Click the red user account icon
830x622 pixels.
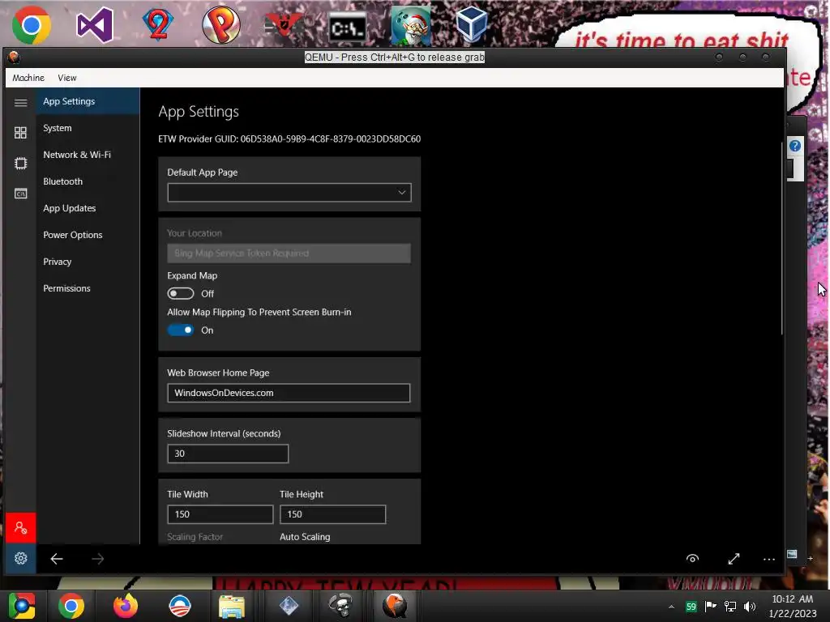(x=20, y=528)
